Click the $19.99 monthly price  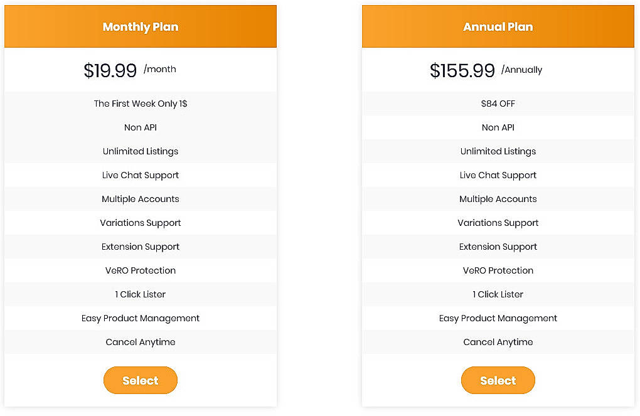click(110, 70)
